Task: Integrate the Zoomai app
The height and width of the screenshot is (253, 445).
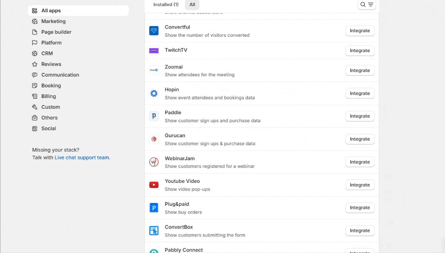Action: click(x=359, y=70)
